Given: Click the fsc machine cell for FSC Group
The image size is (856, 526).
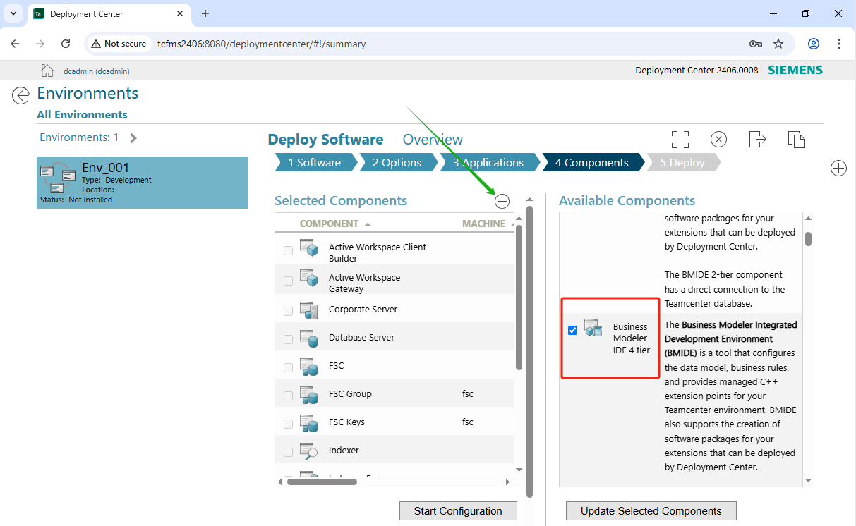Looking at the screenshot, I should coord(467,394).
